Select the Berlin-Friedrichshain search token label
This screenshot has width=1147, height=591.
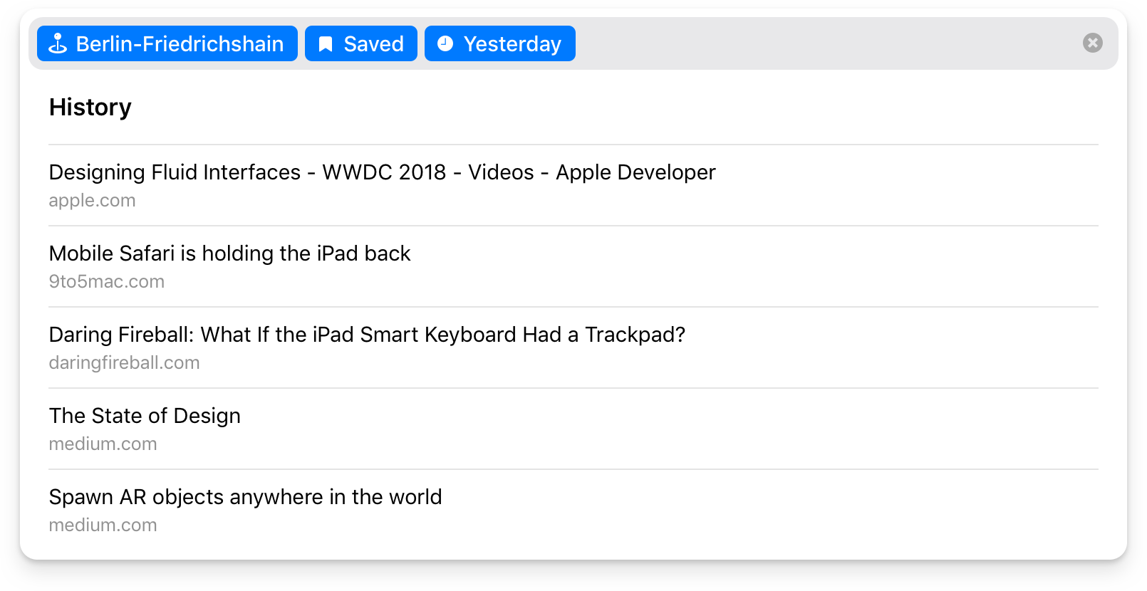coord(180,44)
